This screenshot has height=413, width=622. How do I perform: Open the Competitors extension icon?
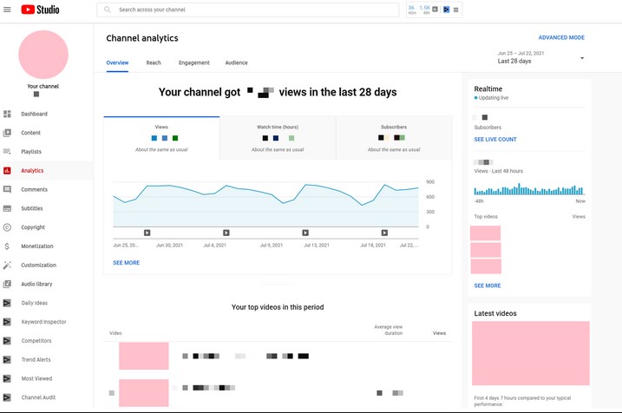tap(7, 341)
